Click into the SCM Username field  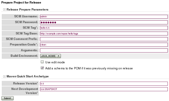104,17
